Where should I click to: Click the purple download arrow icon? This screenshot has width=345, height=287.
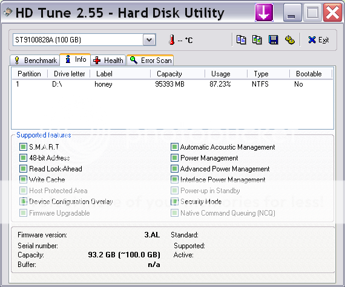tap(264, 13)
